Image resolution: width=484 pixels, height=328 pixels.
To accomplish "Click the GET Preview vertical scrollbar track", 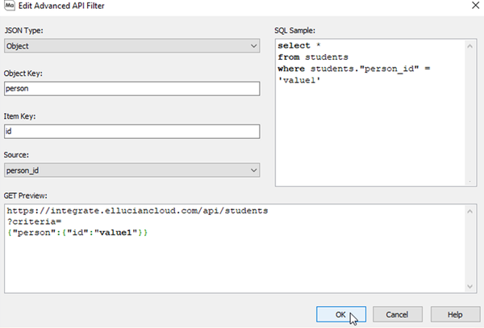I will click(x=469, y=249).
